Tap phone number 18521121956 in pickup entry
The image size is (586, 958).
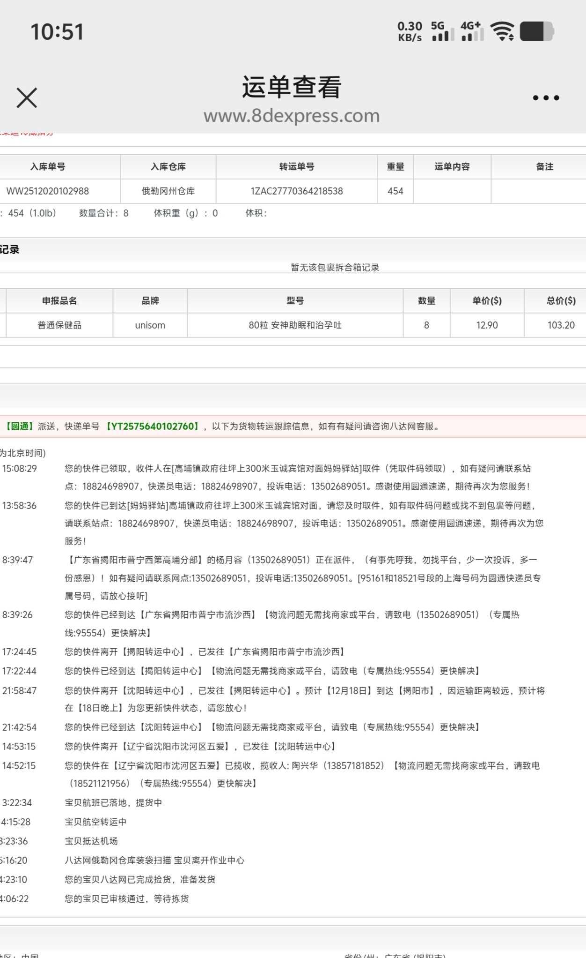coord(99,784)
